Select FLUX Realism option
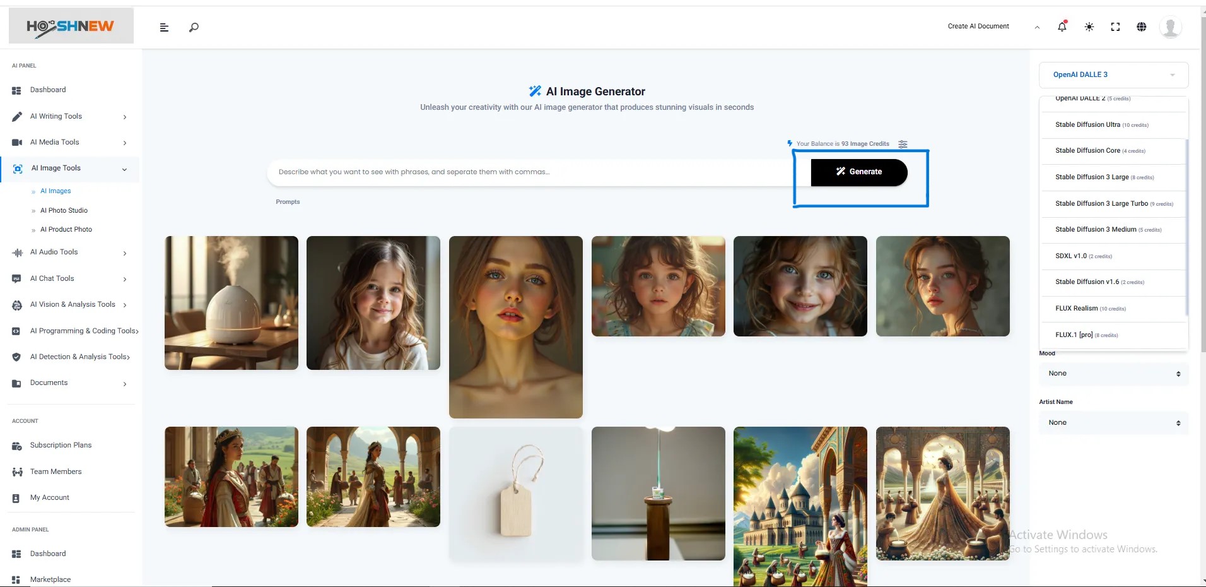 [1114, 309]
